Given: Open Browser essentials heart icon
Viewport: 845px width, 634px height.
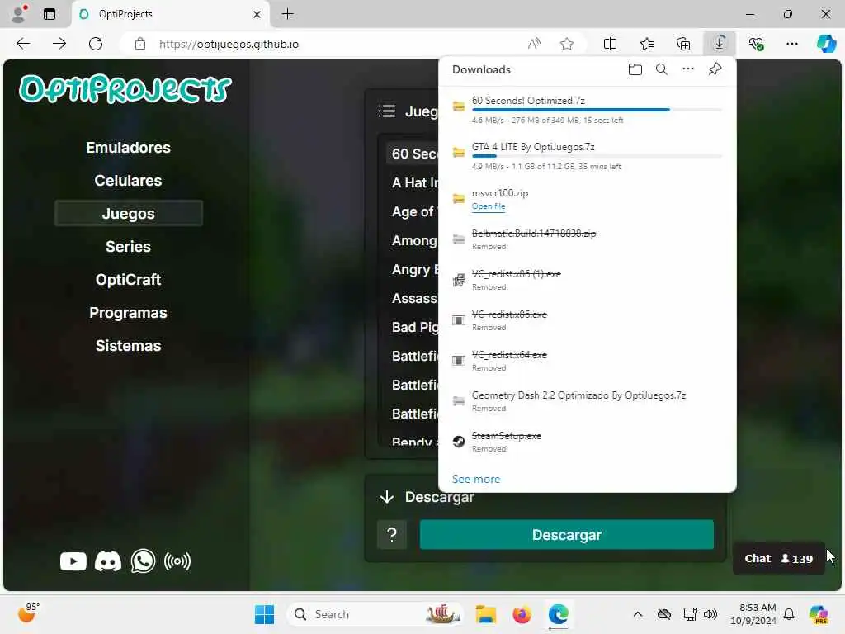Looking at the screenshot, I should (756, 44).
